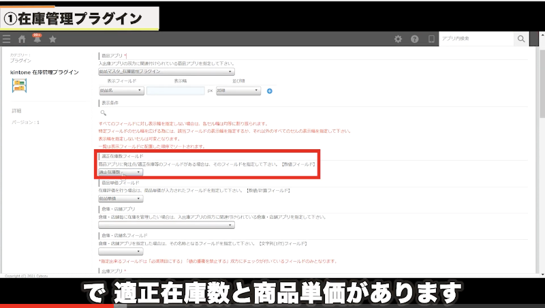Open the 表示フィールド dropdown showing 商品名

121,91
